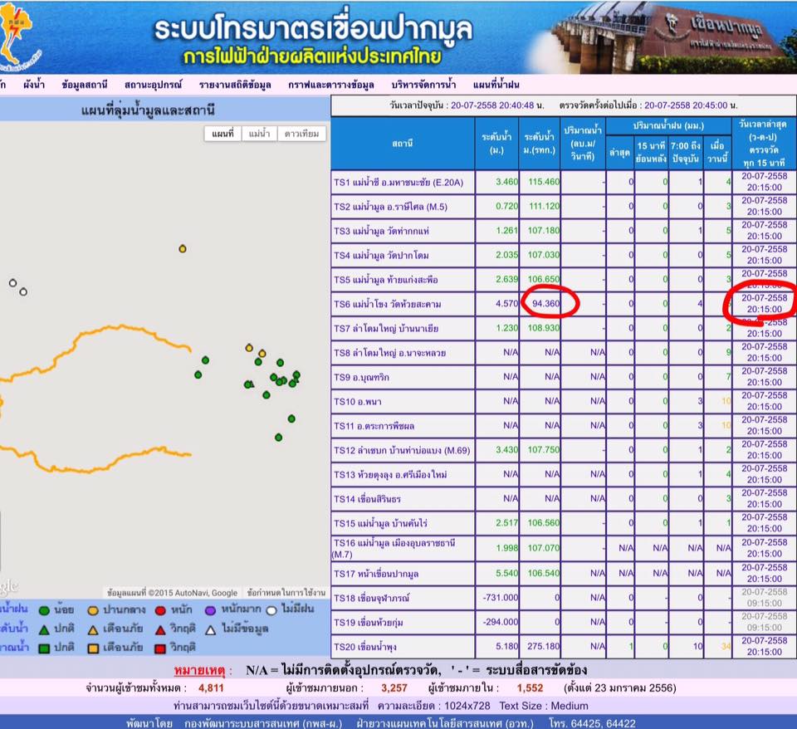The height and width of the screenshot is (729, 797).
Task: Click the purple circle 'หนักมาก' legend icon
Action: point(210,610)
